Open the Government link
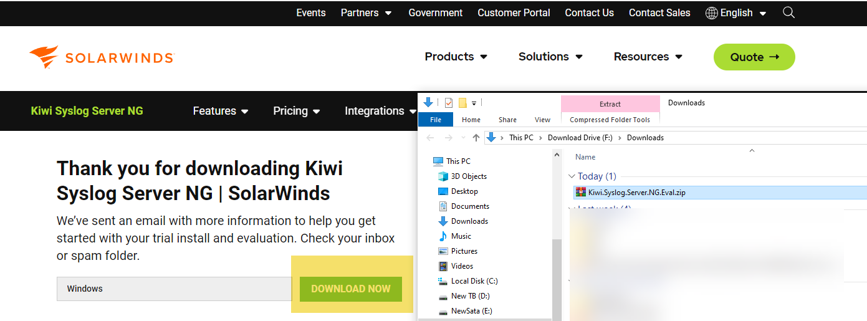The width and height of the screenshot is (867, 321). (435, 12)
